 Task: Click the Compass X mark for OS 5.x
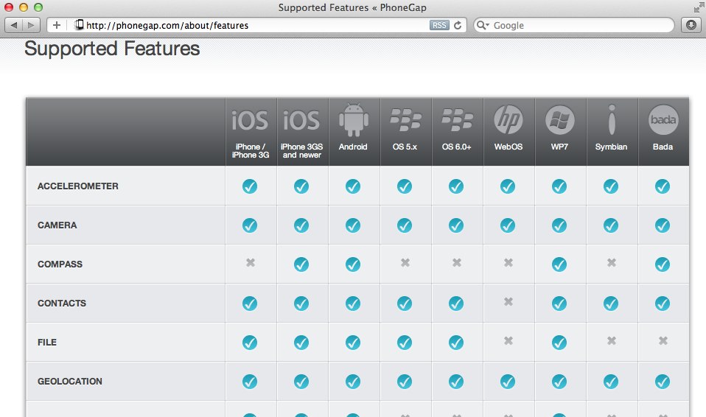(405, 262)
